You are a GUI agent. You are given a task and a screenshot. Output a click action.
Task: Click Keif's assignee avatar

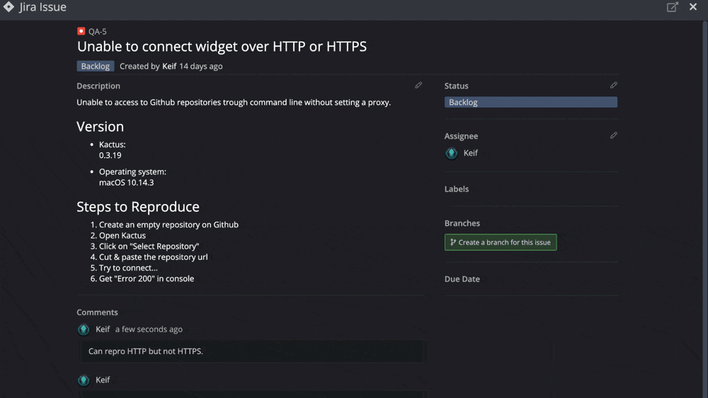pyautogui.click(x=451, y=153)
